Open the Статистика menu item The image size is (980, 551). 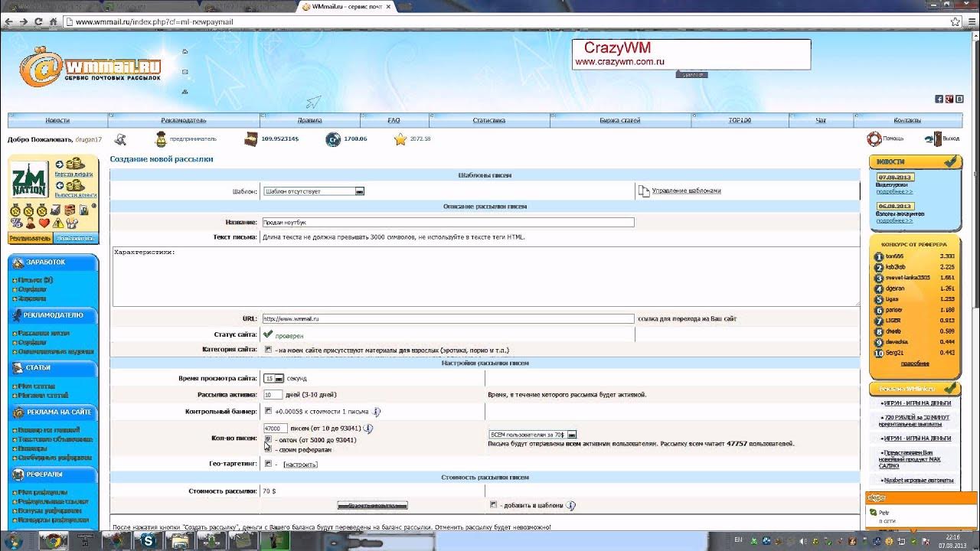pos(488,120)
